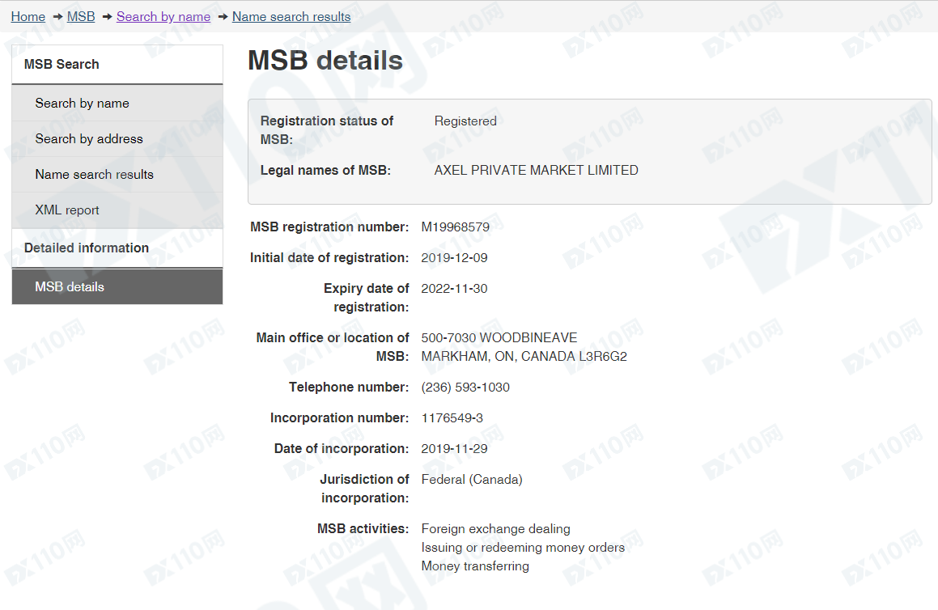Return to Name search results breadcrumb

tap(291, 17)
